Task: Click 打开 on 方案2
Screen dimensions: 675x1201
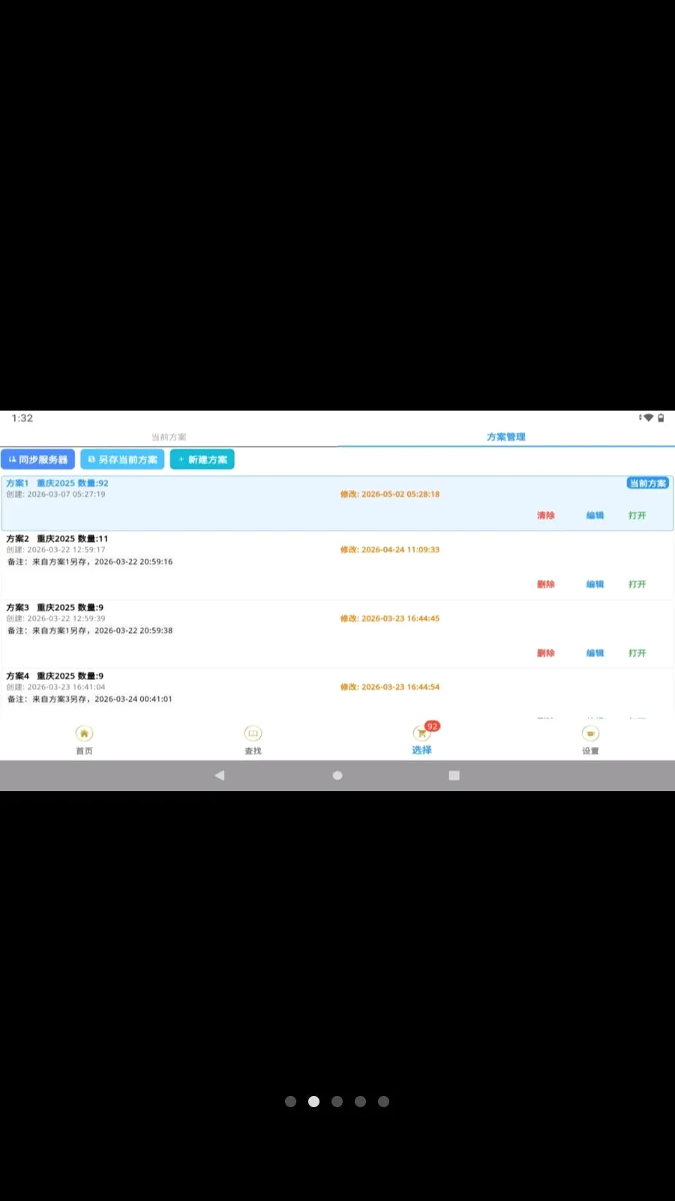Action: point(637,584)
